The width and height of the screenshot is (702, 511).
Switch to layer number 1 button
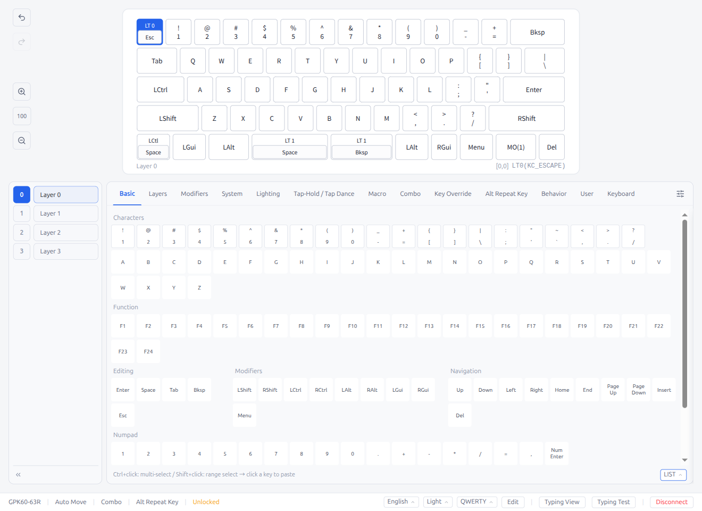[x=22, y=213]
